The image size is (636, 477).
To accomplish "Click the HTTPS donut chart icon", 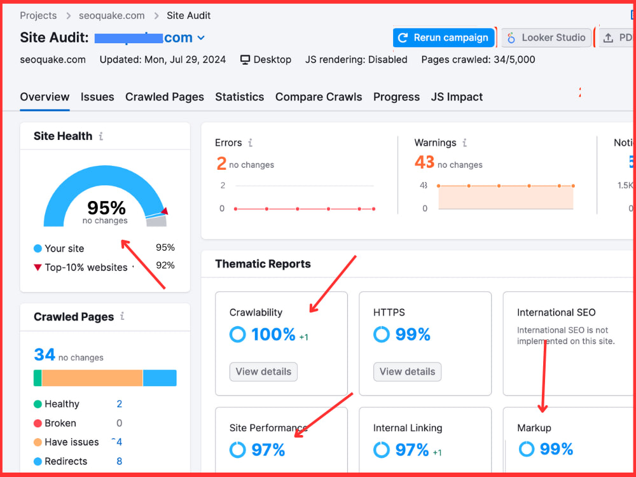I will coord(382,335).
